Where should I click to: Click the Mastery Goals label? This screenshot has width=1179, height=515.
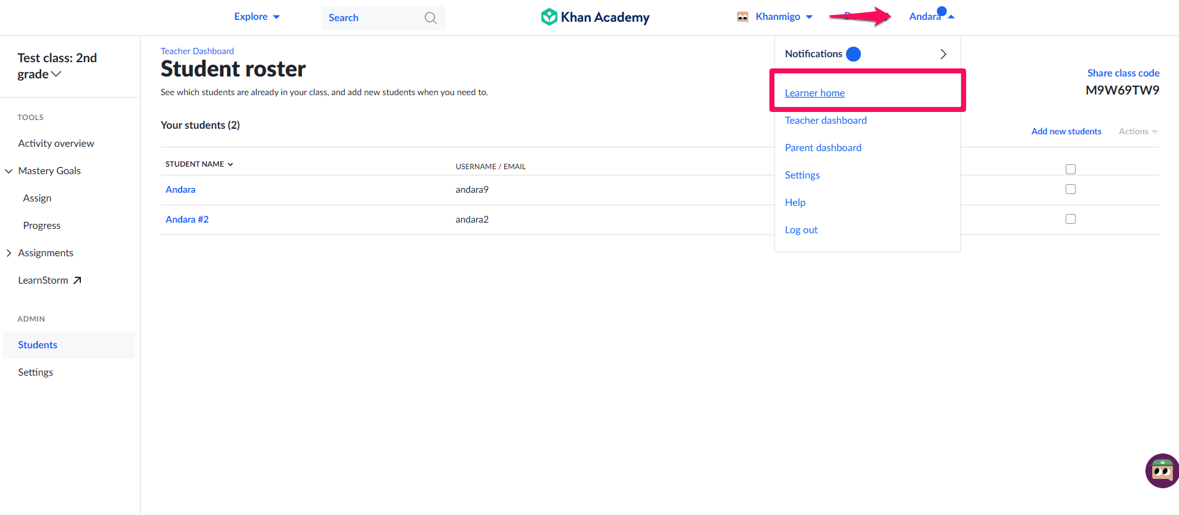[x=49, y=171]
